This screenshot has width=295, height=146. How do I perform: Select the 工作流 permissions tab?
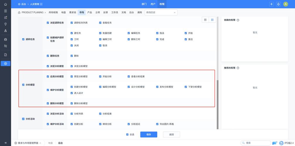click(x=115, y=13)
